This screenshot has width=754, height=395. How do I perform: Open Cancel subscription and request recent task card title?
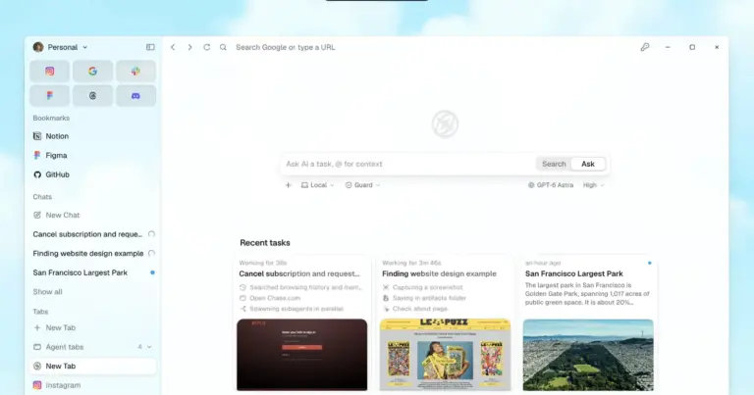tap(299, 273)
